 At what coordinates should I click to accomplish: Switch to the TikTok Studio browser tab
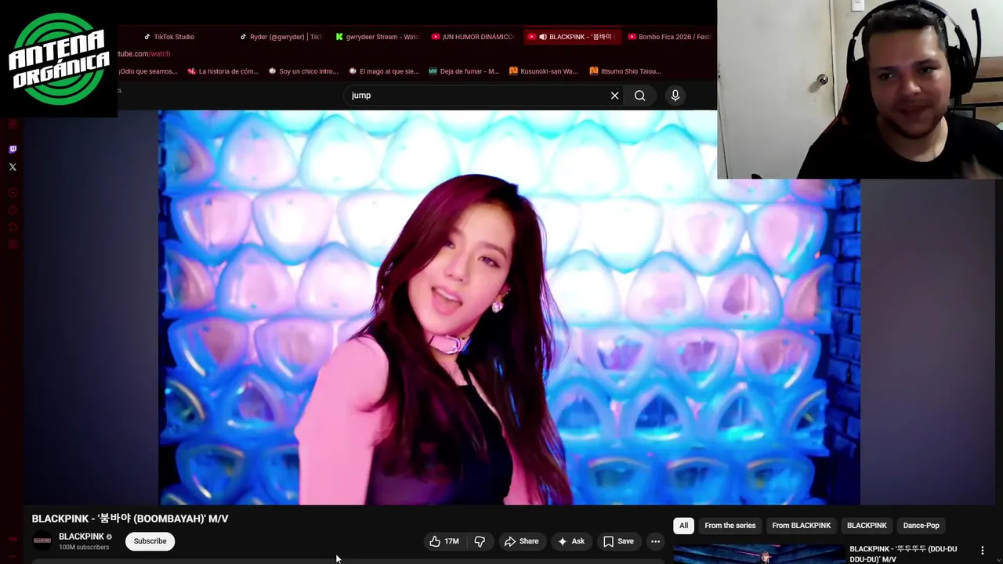168,37
